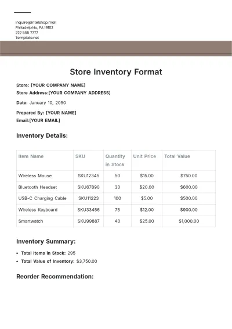This screenshot has width=232, height=329.
Task: Click the [YOUR NAME] placeholder
Action: [x=61, y=113]
